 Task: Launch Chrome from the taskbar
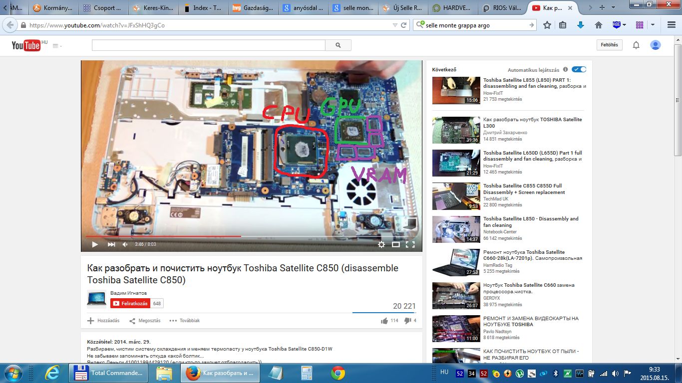click(338, 373)
